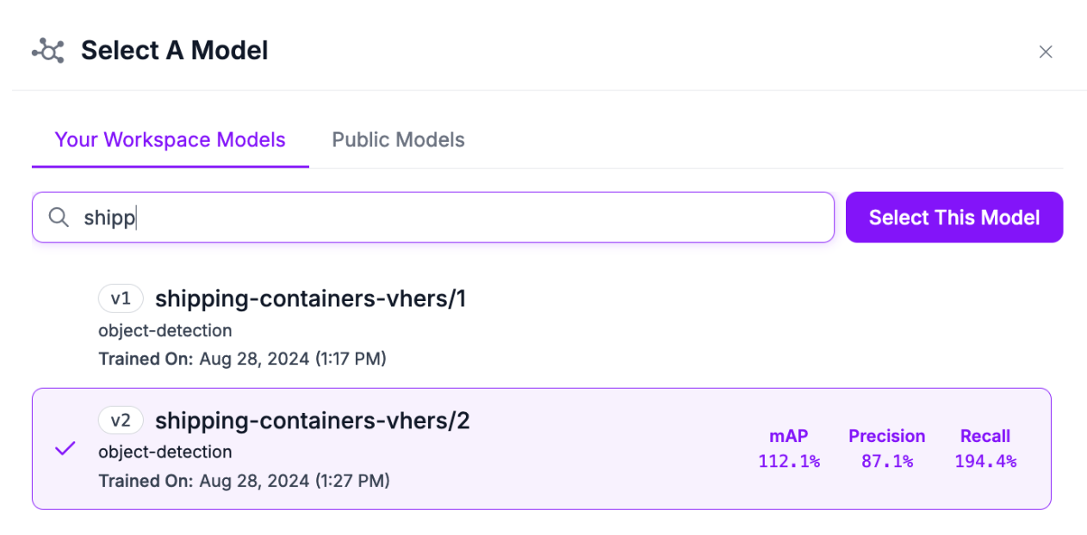Viewport: 1087px width, 535px height.
Task: Switch to Your Workspace Models tab
Action: point(170,140)
